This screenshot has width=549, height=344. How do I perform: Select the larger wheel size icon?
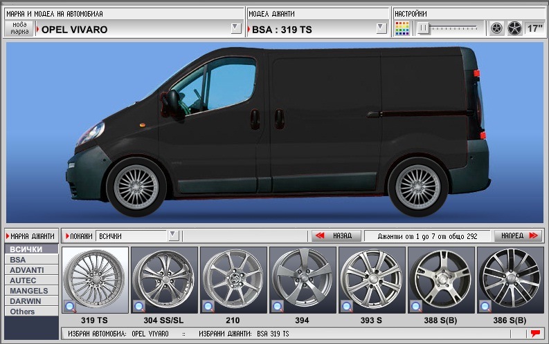coord(514,28)
